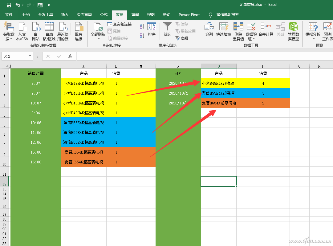
Task: Click row 7 海信H55E4K超高清电视 cell
Action: coord(83,133)
